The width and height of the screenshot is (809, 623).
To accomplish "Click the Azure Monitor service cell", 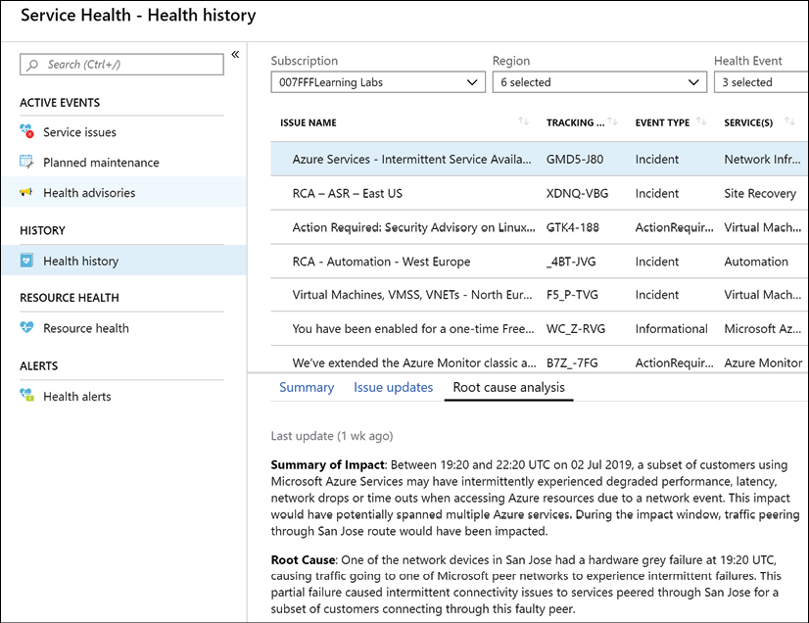I will coord(763,362).
